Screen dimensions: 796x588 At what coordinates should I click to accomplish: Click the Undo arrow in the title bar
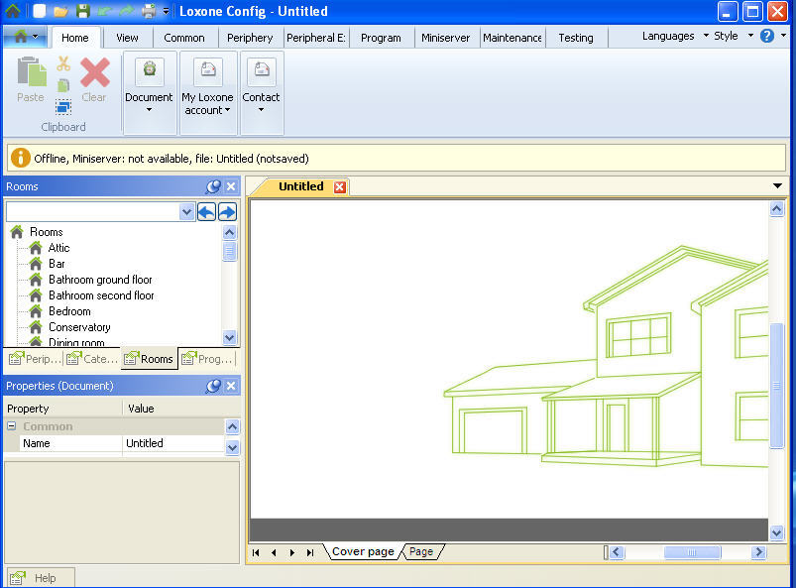(x=104, y=11)
